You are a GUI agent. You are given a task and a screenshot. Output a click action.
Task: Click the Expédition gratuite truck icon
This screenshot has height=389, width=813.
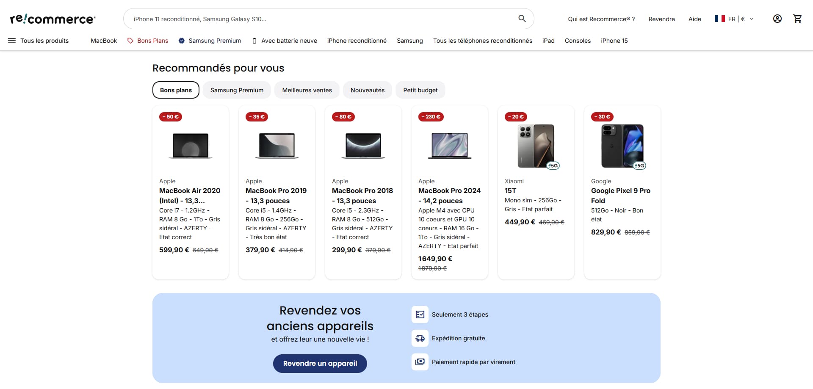click(x=420, y=338)
